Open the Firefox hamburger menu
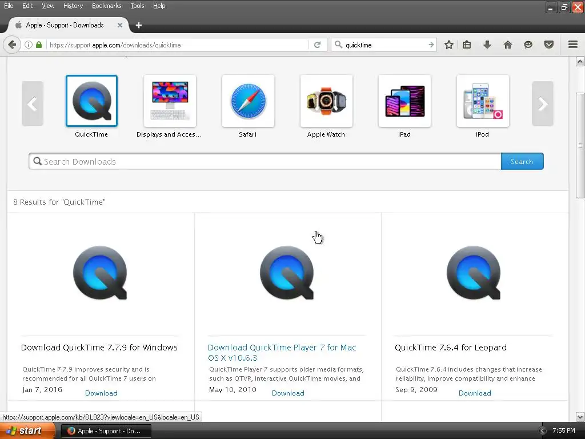The width and height of the screenshot is (585, 439). 573,45
